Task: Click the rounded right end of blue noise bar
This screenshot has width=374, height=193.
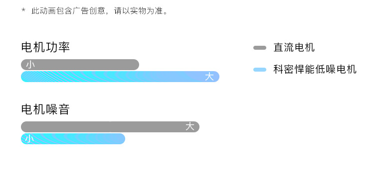Action: [x=122, y=139]
